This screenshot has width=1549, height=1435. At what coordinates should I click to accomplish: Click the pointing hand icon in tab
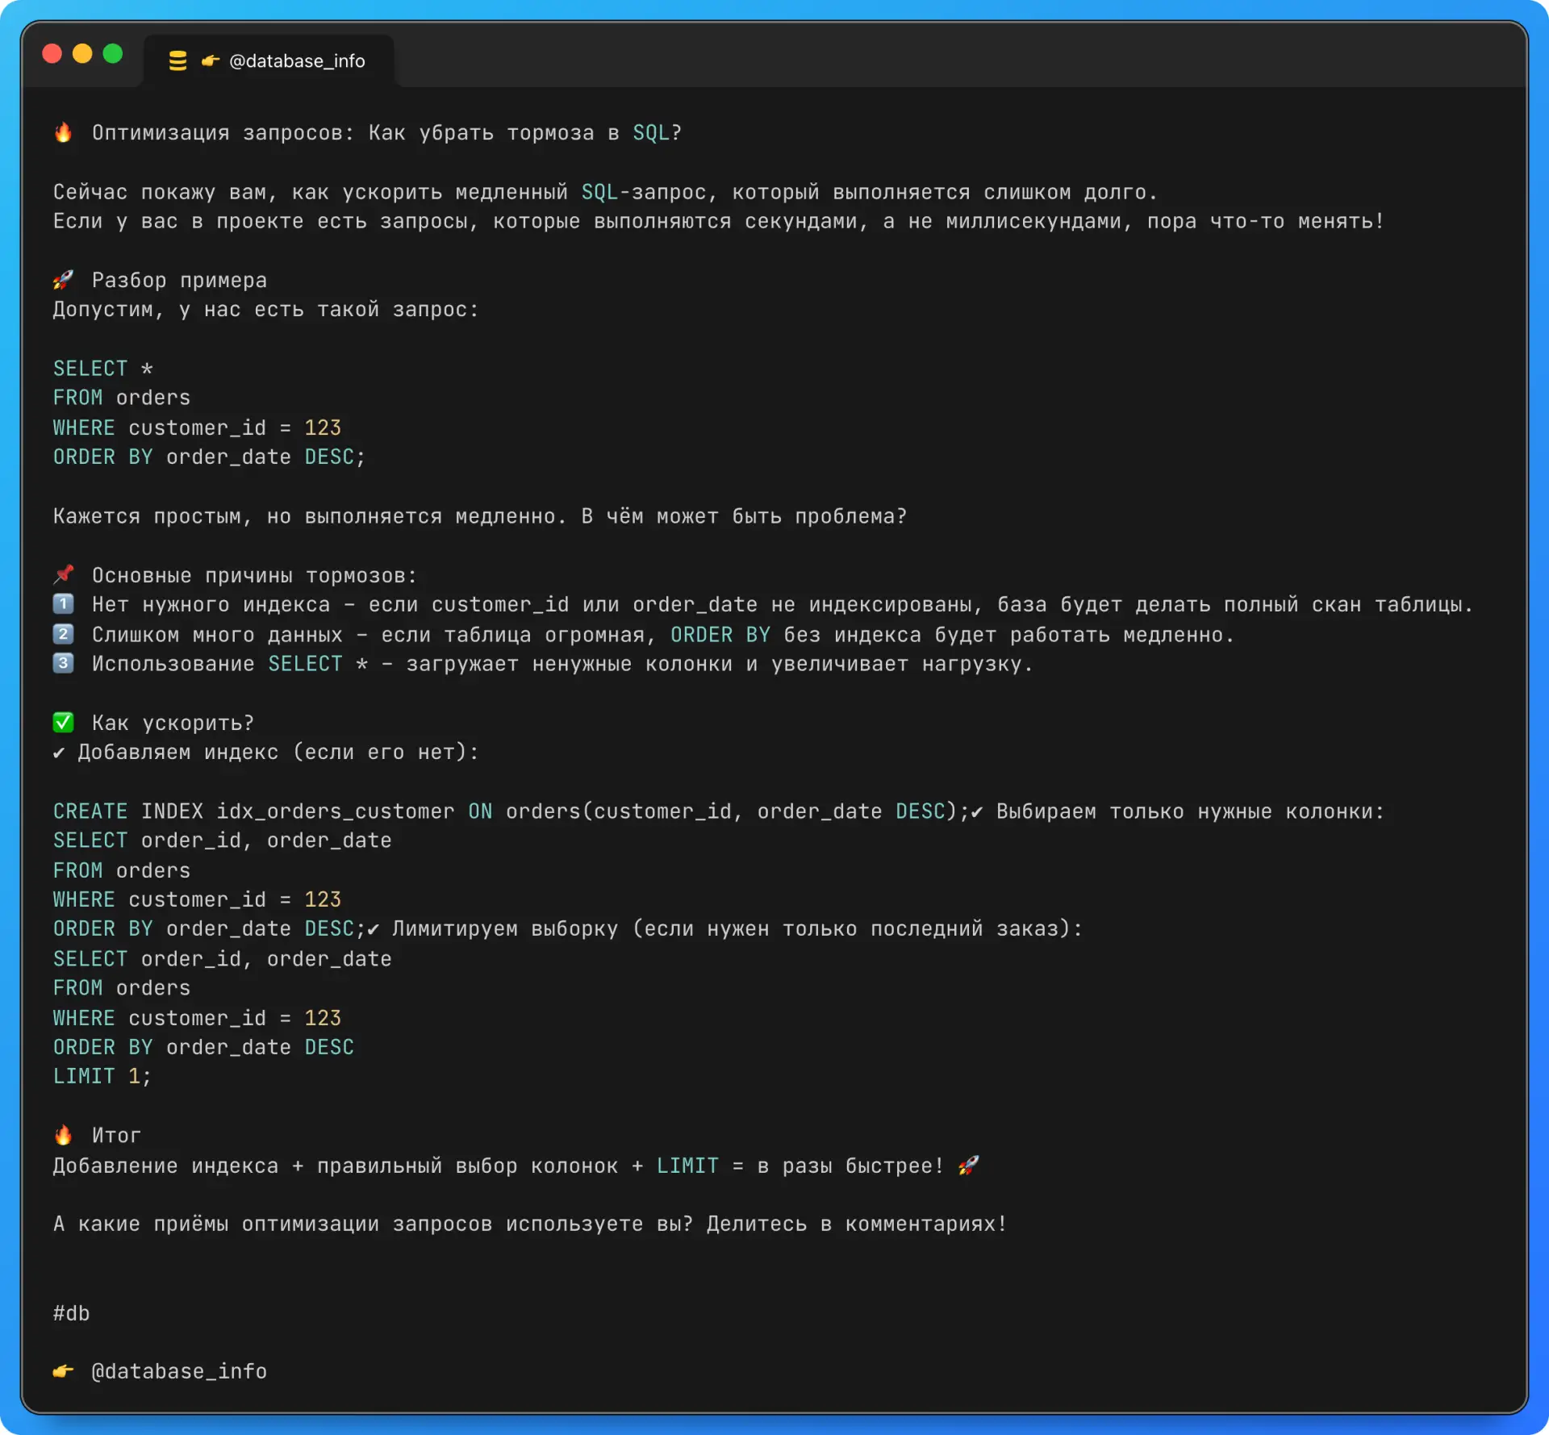pos(211,61)
